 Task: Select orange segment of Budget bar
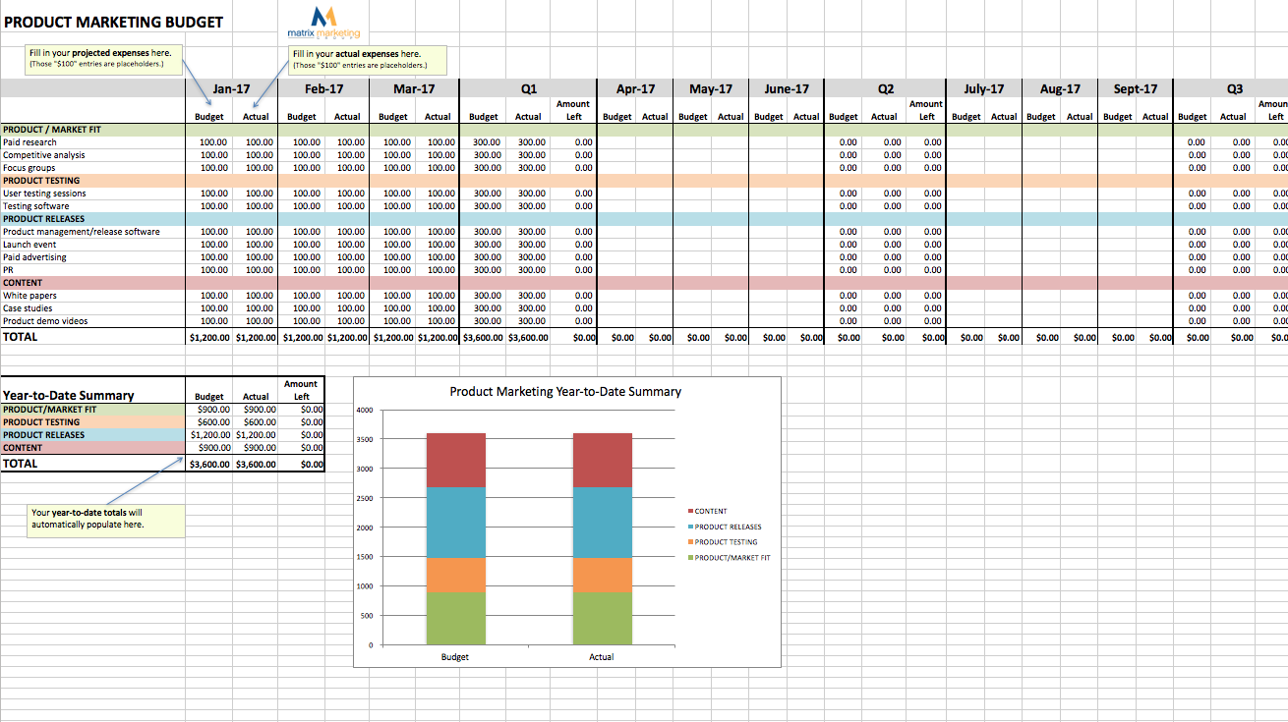click(x=455, y=576)
